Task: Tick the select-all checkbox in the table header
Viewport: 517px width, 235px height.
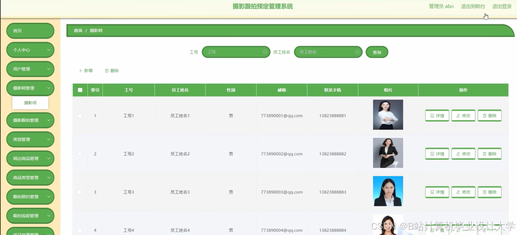Action: tap(80, 90)
